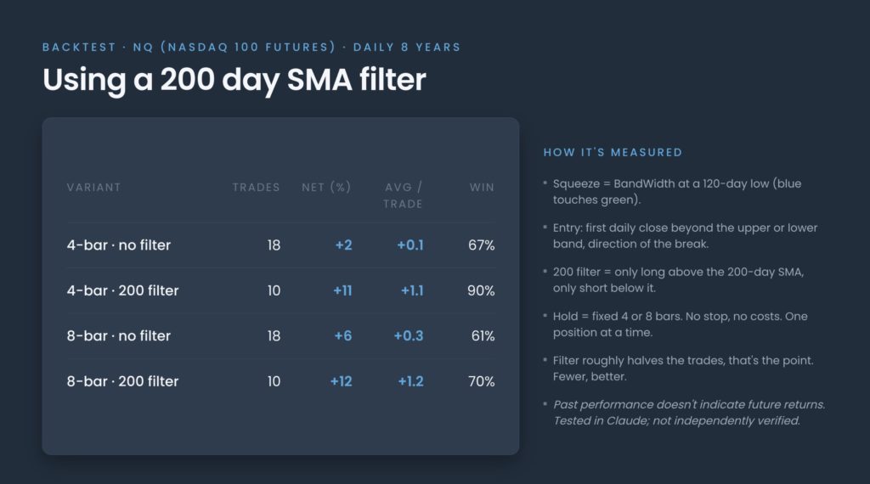Click the 90% win value
870x484 pixels.
pyautogui.click(x=481, y=290)
